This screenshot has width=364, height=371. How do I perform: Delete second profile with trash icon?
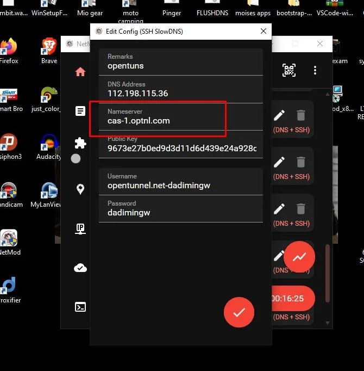point(300,162)
